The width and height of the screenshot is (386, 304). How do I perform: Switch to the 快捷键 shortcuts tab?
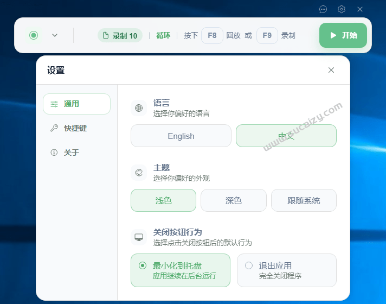76,128
